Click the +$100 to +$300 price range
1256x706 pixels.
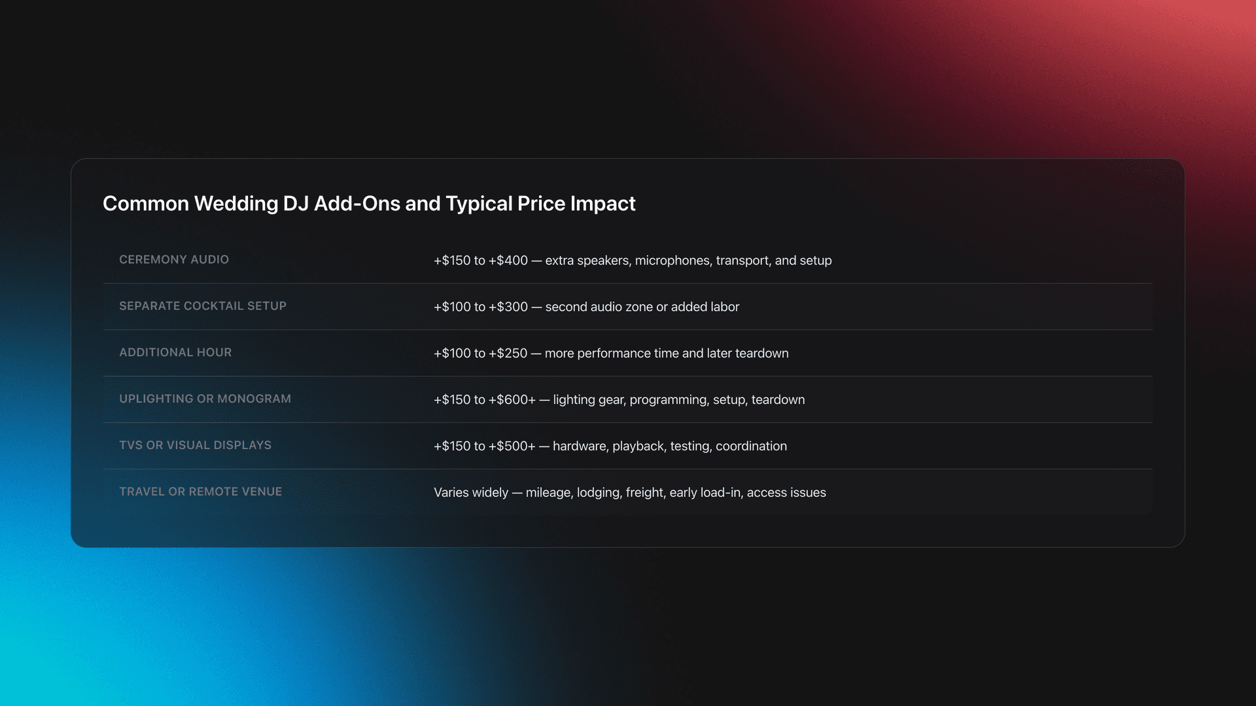(480, 307)
